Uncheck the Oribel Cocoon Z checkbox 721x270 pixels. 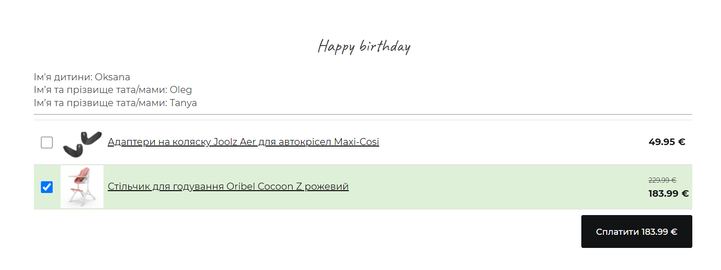47,187
